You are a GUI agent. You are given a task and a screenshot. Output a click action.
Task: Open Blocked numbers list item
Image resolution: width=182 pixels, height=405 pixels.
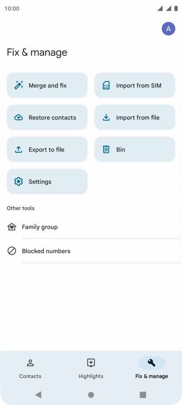(x=91, y=251)
